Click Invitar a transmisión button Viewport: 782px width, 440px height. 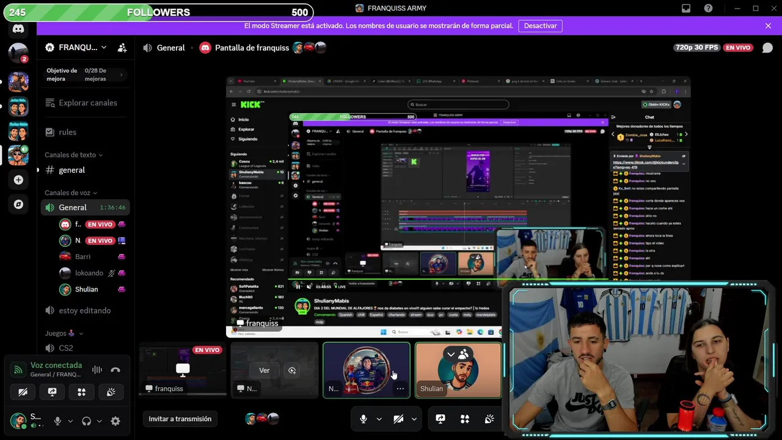(180, 419)
